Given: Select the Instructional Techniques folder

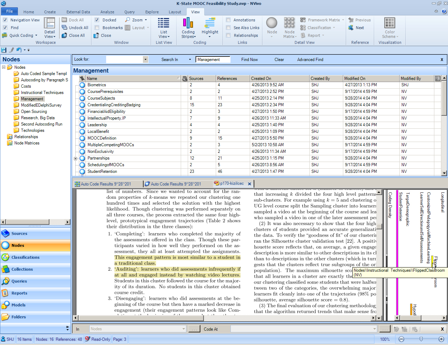Looking at the screenshot, I should tap(42, 93).
